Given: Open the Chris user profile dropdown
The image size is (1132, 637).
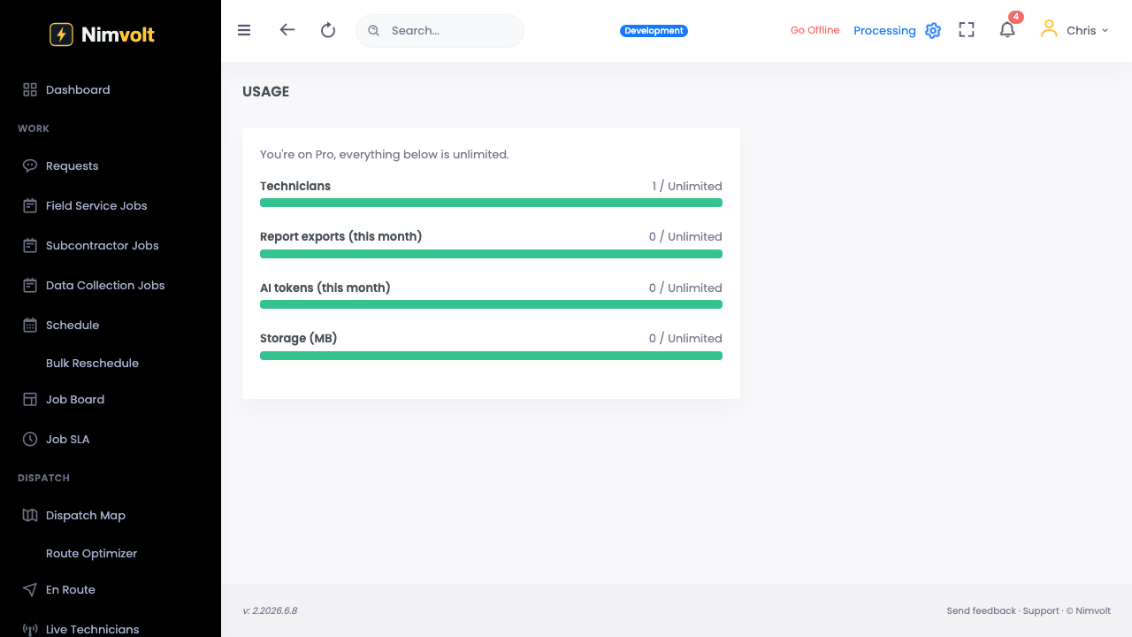Looking at the screenshot, I should (1075, 30).
